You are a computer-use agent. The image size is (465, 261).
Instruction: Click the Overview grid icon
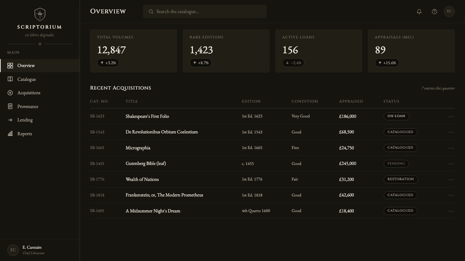(10, 66)
